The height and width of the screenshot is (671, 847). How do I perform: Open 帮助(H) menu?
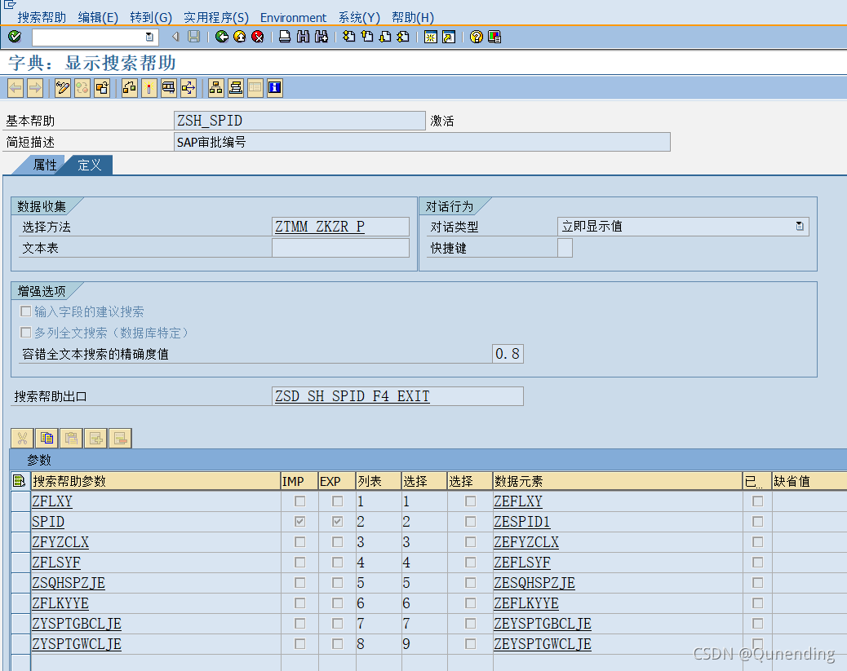pos(413,17)
